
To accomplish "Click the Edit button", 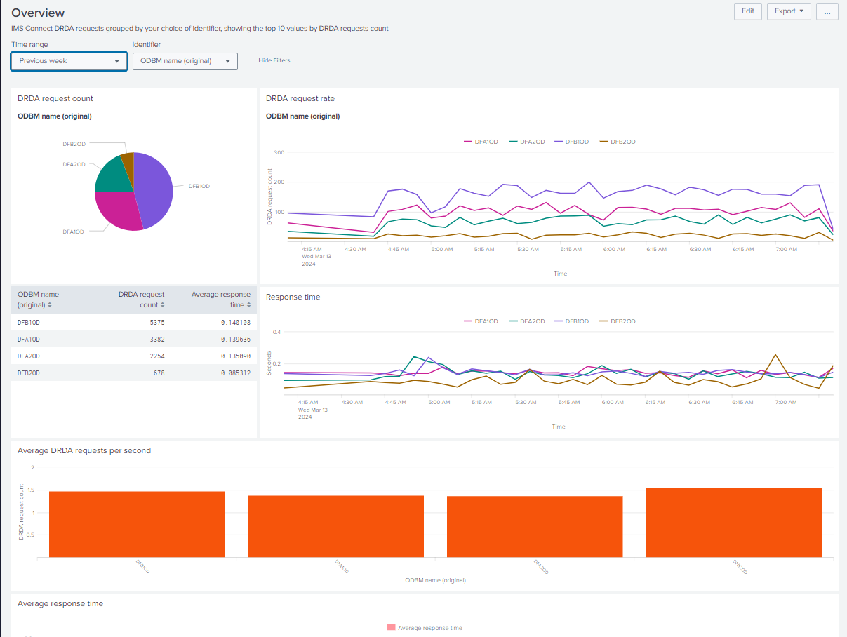I will 748,11.
